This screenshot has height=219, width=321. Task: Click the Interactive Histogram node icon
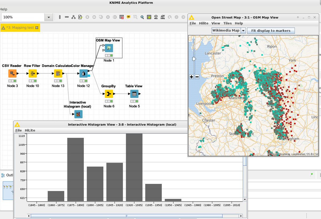(x=78, y=114)
